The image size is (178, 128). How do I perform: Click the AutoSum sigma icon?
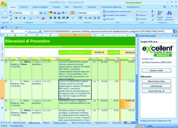(x=152, y=11)
